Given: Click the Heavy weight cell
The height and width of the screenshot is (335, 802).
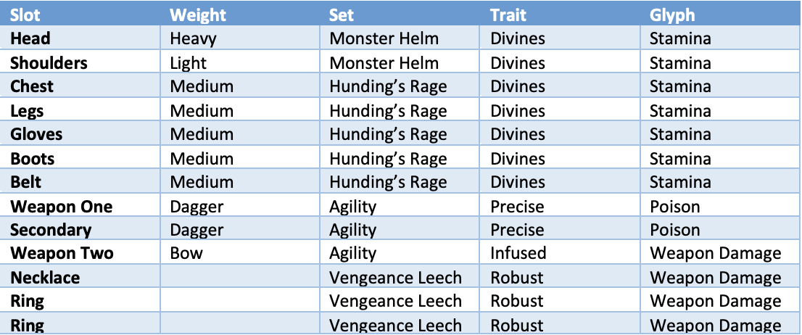Looking at the screenshot, I should (194, 39).
